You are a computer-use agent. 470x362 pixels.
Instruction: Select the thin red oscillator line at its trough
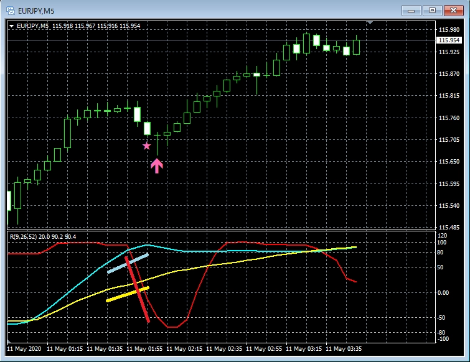click(x=172, y=327)
